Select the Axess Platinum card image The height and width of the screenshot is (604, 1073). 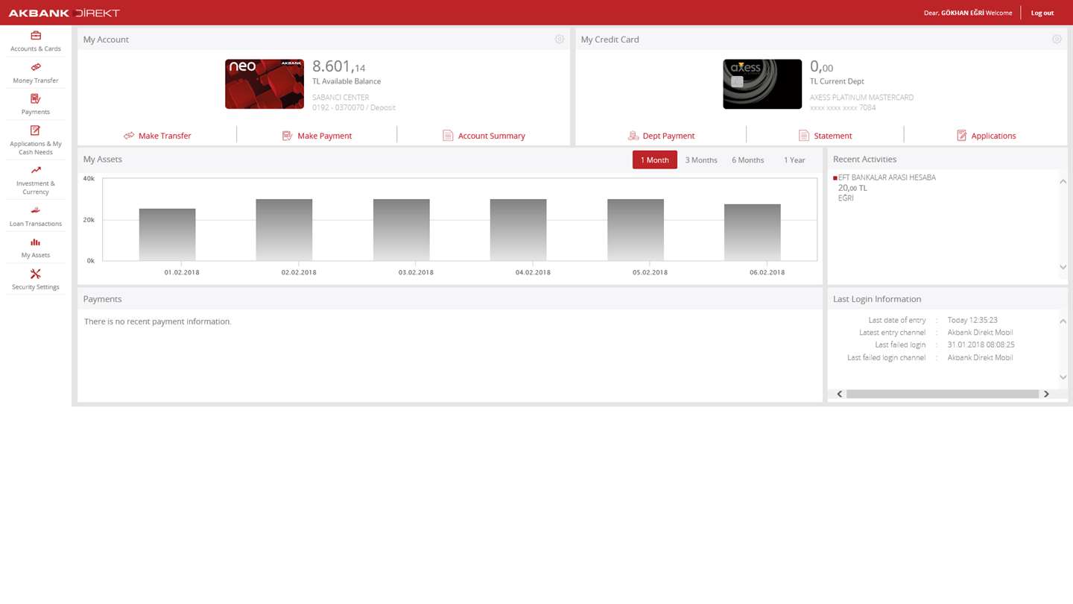coord(762,84)
